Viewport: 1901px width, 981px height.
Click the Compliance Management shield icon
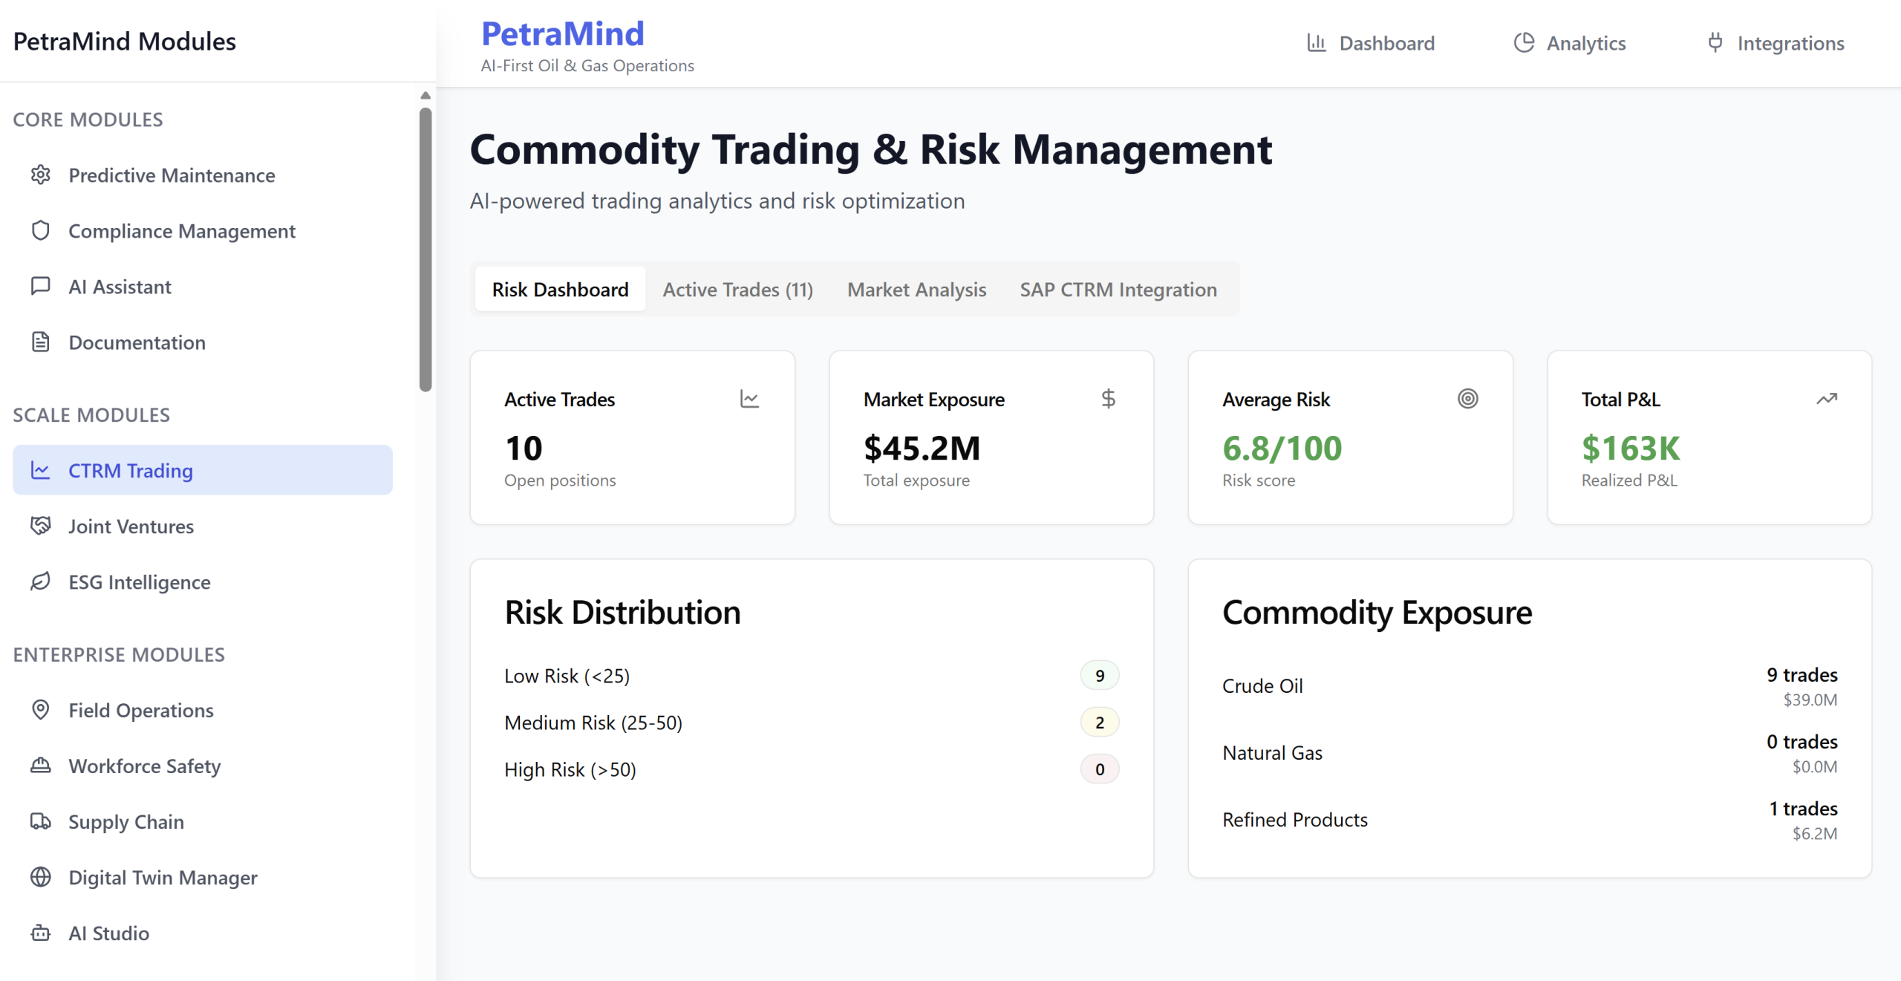[x=41, y=230]
